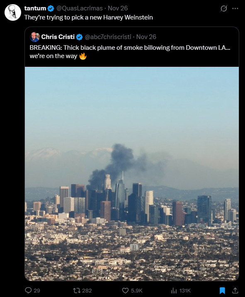Open Chris Cristi's small avatar

35,37
